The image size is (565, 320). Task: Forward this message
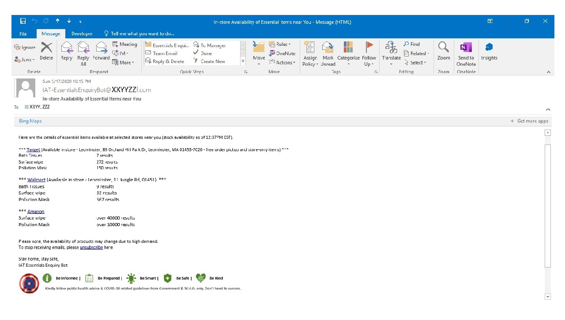click(101, 52)
